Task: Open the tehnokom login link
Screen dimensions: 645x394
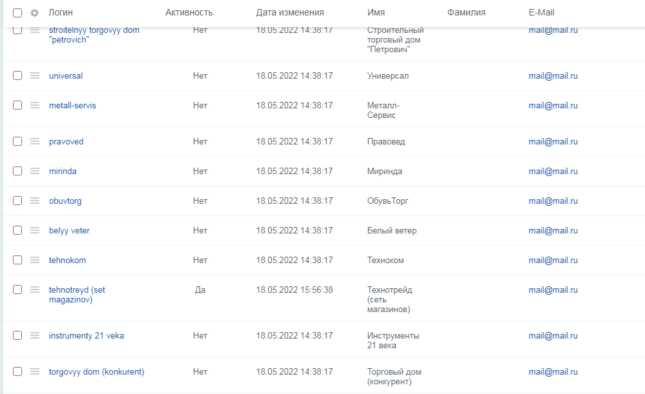Action: click(67, 260)
